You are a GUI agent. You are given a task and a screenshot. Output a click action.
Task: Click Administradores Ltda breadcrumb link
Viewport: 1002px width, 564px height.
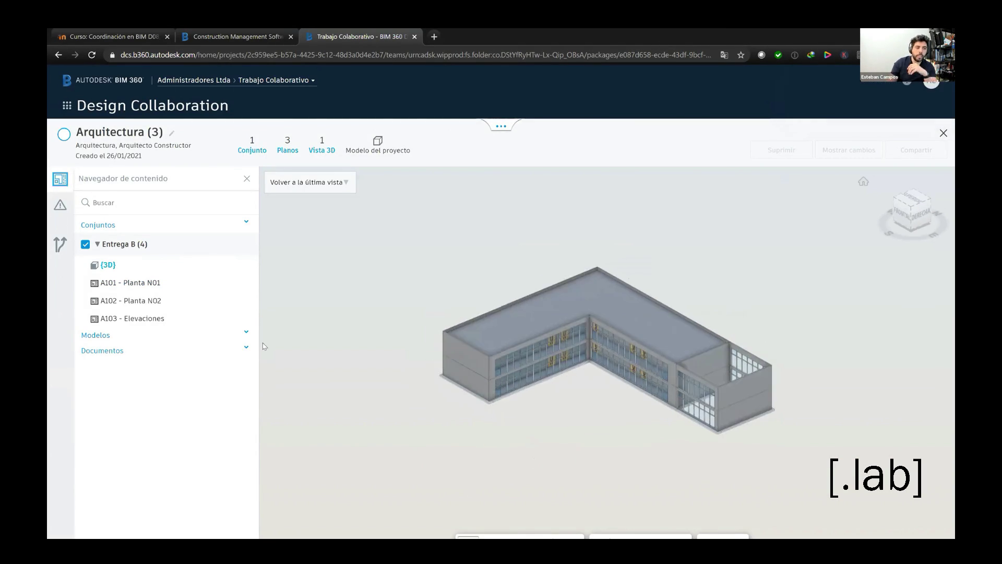194,80
